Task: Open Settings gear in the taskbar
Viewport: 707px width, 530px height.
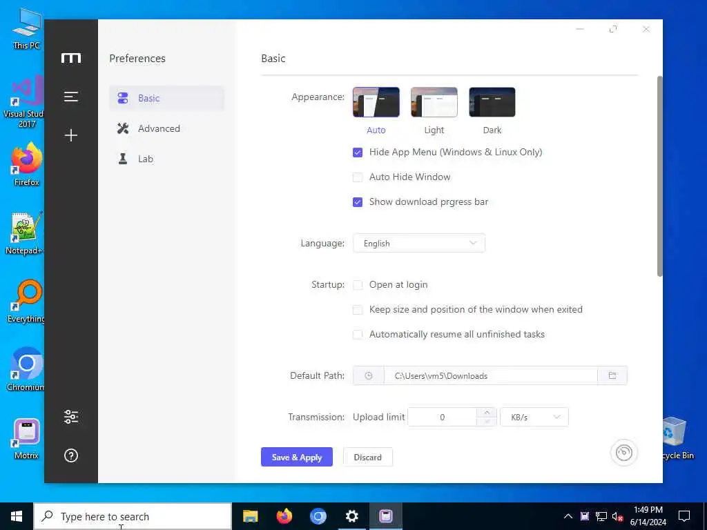Action: click(x=351, y=516)
